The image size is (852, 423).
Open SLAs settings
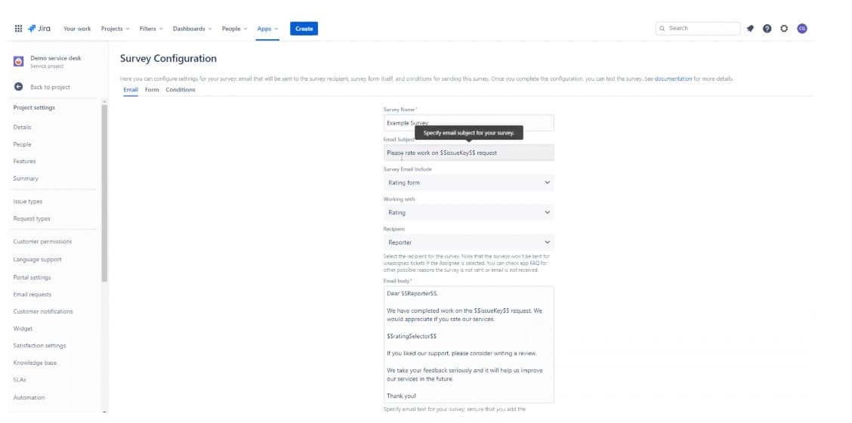click(x=20, y=380)
